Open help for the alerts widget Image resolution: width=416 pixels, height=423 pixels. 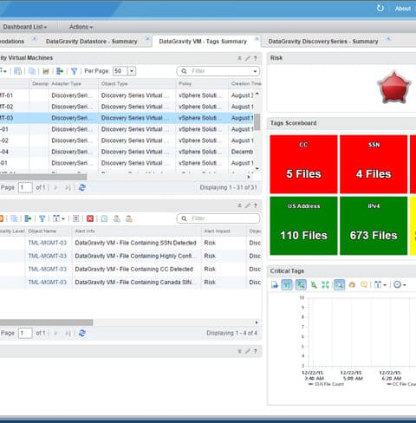(255, 205)
